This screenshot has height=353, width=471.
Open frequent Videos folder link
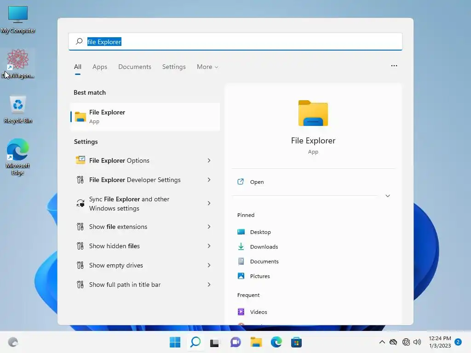pyautogui.click(x=258, y=312)
